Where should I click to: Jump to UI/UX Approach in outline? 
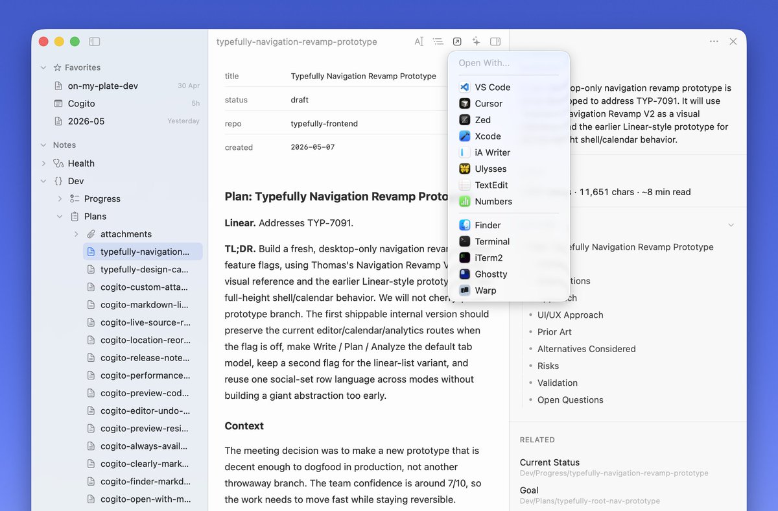point(570,315)
